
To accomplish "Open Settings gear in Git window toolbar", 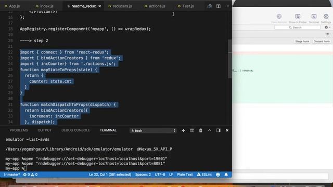I will pyautogui.click(x=326, y=18).
